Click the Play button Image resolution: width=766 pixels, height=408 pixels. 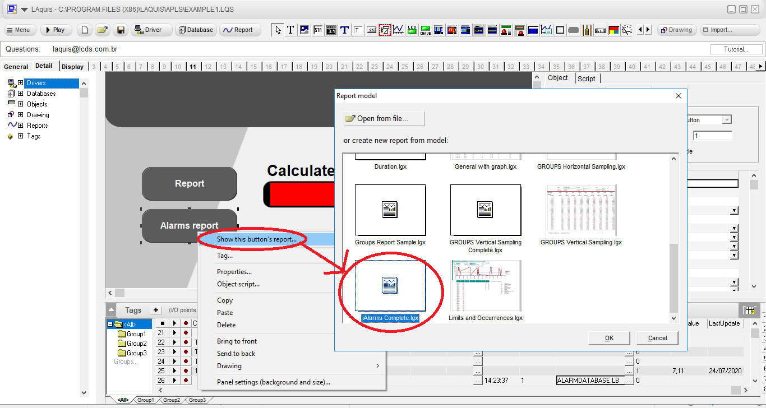pos(56,30)
